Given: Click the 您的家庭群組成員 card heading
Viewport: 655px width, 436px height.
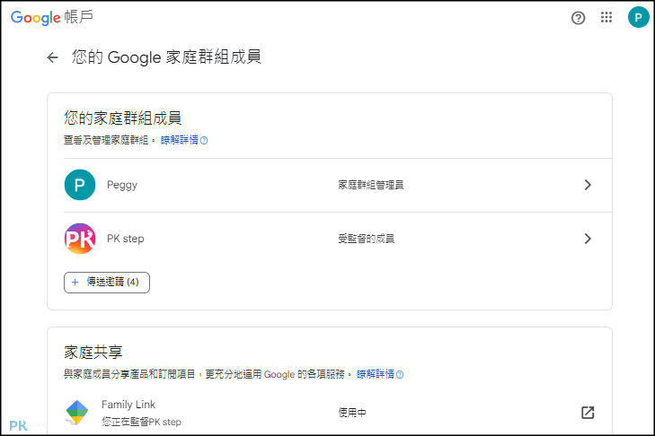Looking at the screenshot, I should (x=123, y=118).
